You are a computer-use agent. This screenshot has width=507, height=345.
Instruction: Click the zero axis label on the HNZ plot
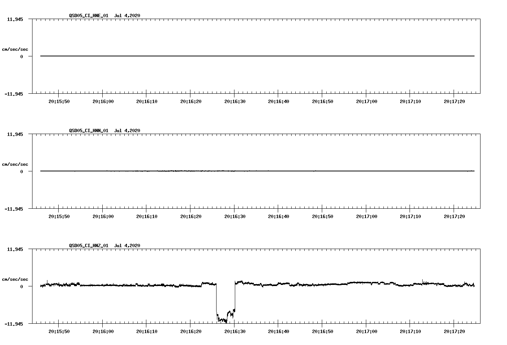click(22, 287)
